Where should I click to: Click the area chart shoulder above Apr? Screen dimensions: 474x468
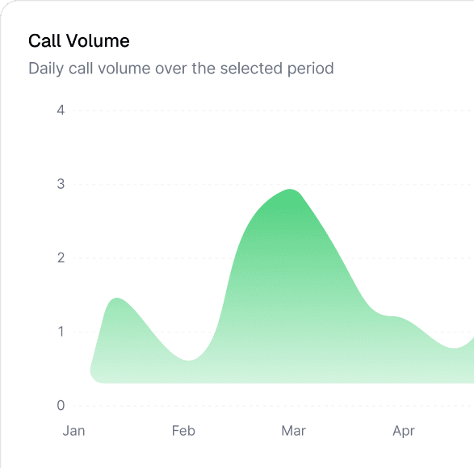pos(395,317)
